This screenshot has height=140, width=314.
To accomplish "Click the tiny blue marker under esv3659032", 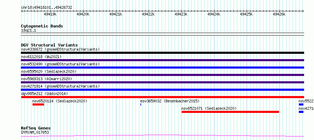I will point(141,104).
